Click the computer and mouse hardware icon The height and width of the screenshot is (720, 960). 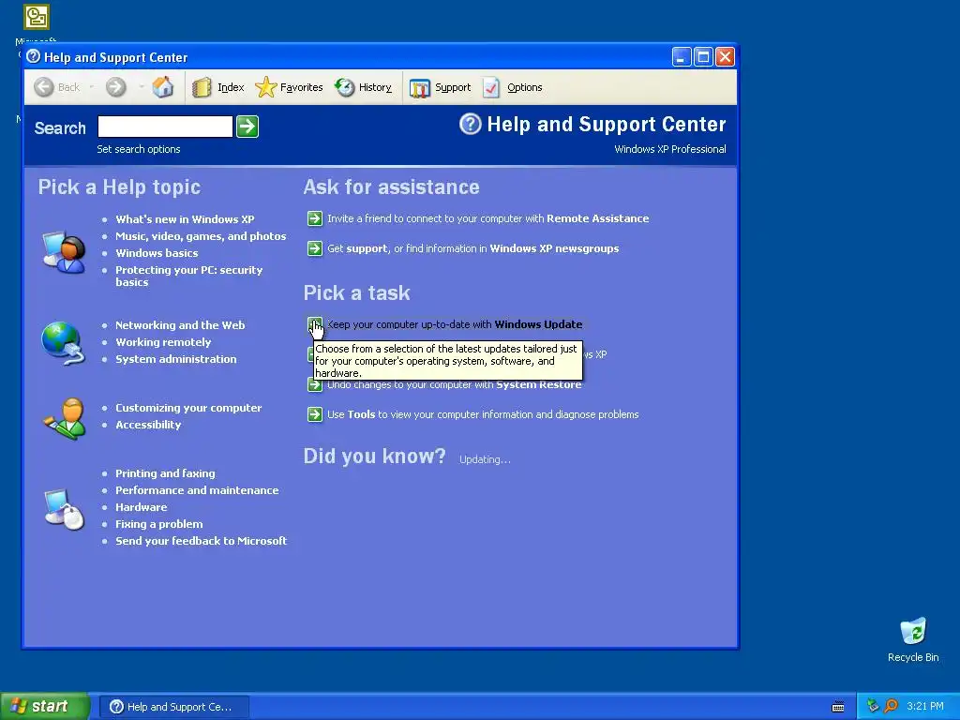pos(65,509)
